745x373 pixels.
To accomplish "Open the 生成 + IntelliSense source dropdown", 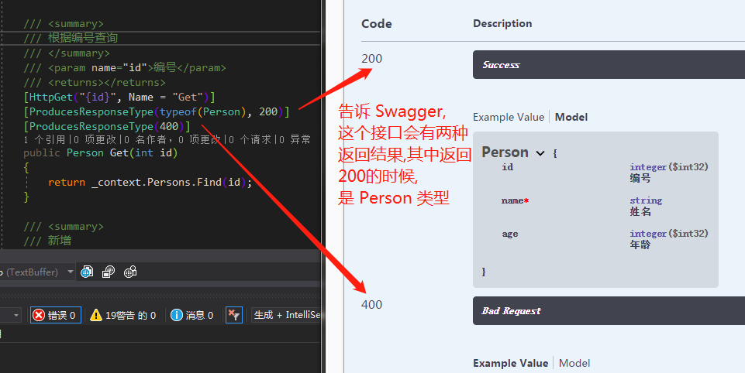I will [x=286, y=315].
